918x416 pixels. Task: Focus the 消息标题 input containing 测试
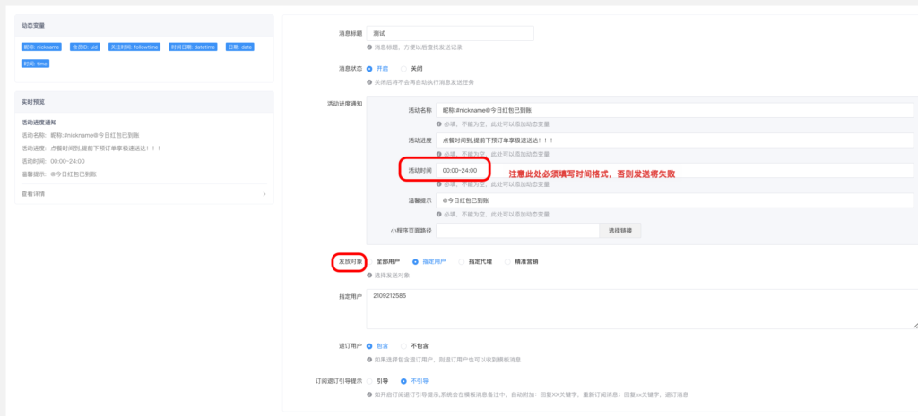(x=450, y=34)
